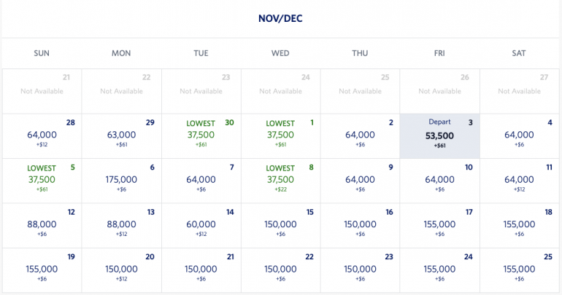Choose December 25 fare 155,000

tap(519, 269)
